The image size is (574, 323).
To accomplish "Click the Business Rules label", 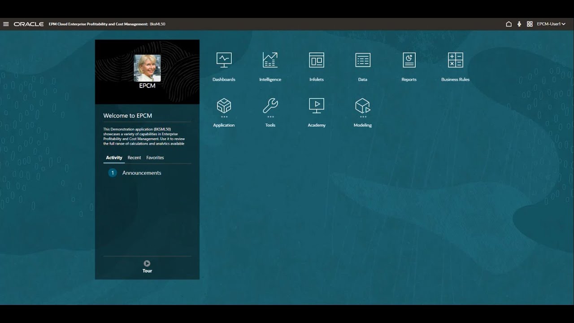I will pyautogui.click(x=456, y=80).
